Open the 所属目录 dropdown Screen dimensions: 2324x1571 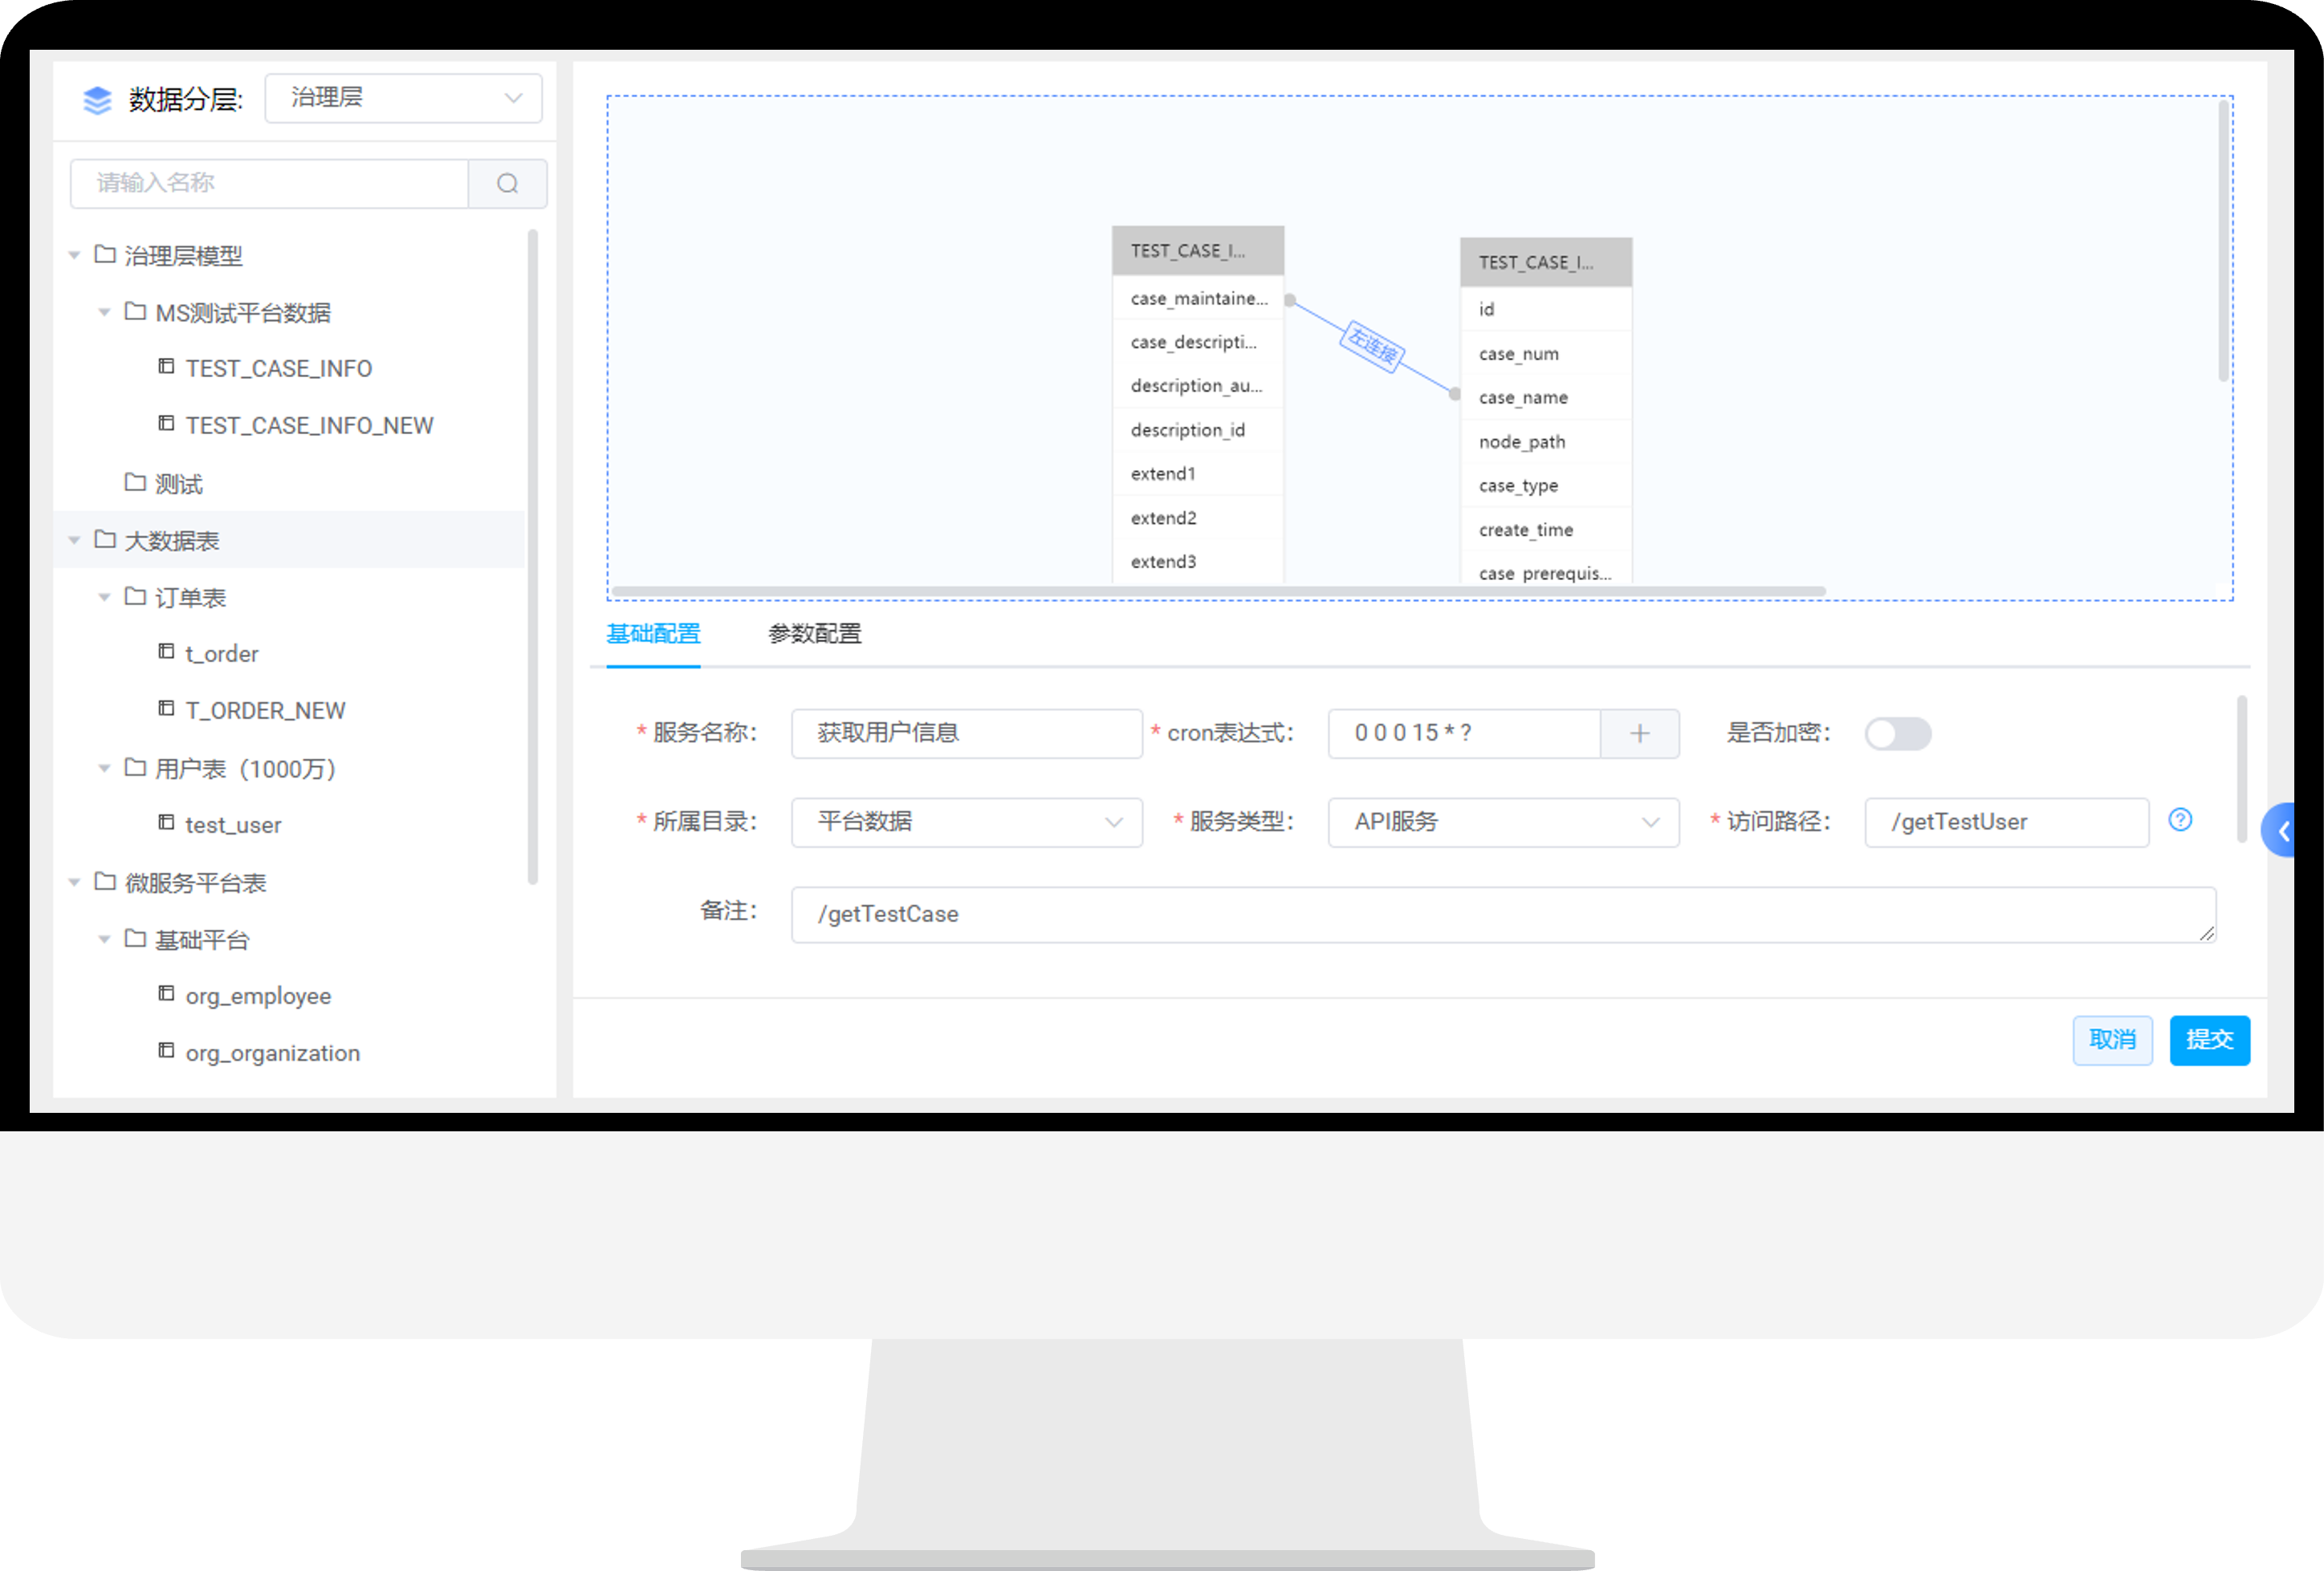966,822
